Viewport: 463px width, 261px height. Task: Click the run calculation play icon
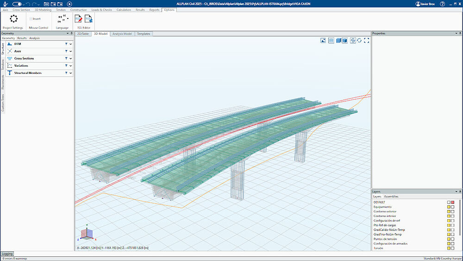tap(69, 4)
